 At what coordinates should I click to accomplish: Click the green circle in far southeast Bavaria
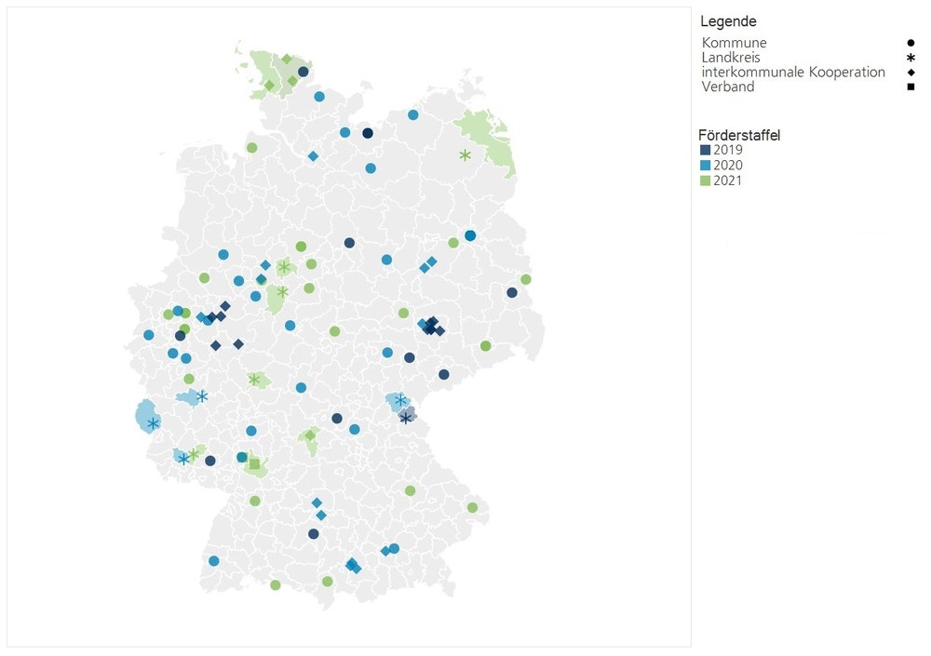coord(472,507)
